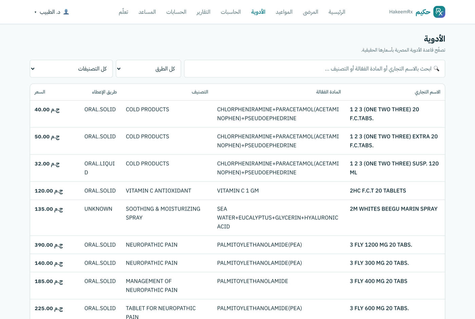Click the حكيم brand name link
The height and width of the screenshot is (319, 475).
(x=423, y=12)
